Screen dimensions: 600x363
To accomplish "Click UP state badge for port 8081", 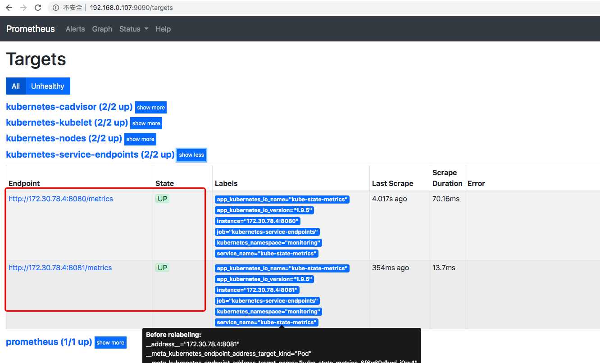I will (162, 268).
